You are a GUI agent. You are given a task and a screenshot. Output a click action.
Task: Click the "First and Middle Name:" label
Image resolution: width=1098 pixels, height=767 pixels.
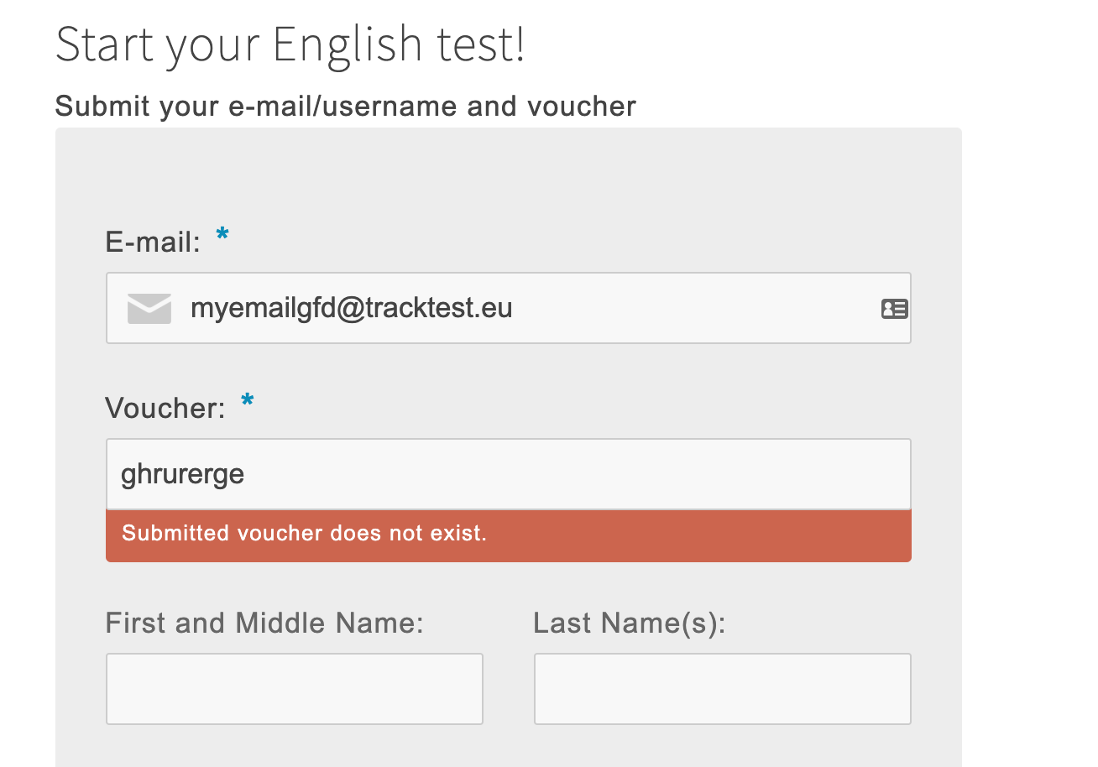click(264, 624)
